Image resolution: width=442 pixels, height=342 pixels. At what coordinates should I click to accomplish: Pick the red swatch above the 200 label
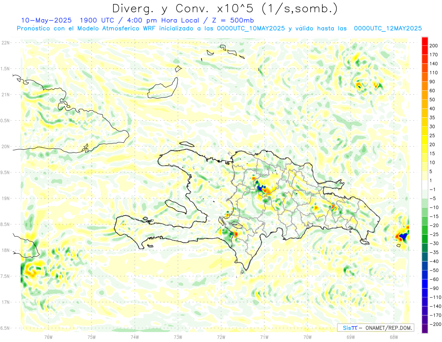[425, 41]
